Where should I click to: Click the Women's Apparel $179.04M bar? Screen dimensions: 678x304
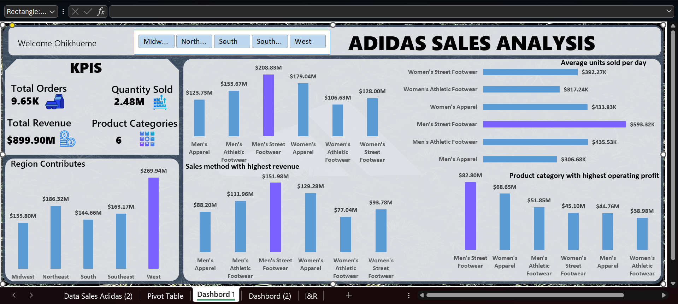(x=303, y=110)
